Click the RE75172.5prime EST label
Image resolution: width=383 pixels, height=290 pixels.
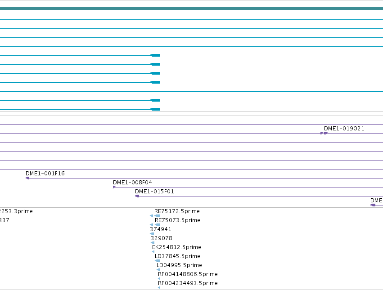coord(177,211)
